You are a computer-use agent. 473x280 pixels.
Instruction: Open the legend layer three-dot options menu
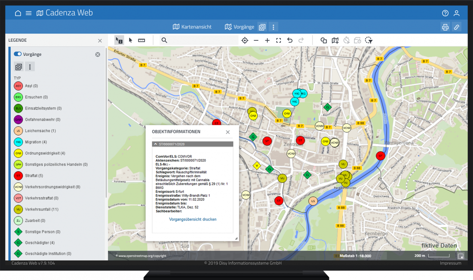[30, 67]
